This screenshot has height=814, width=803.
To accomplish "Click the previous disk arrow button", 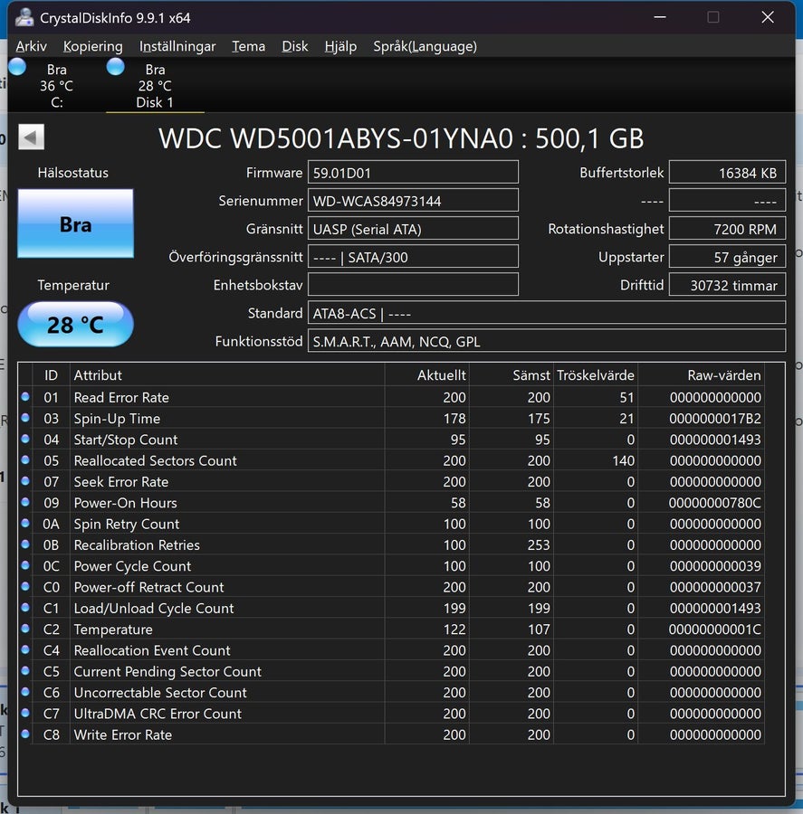I will tap(31, 137).
